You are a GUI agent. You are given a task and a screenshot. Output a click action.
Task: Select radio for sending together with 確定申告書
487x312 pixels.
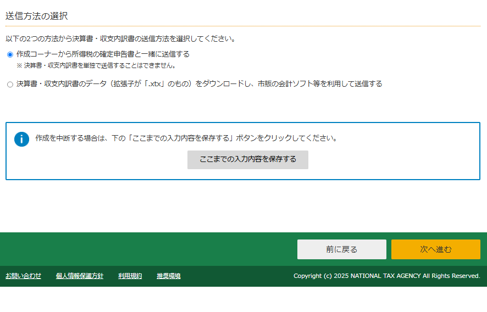point(10,54)
